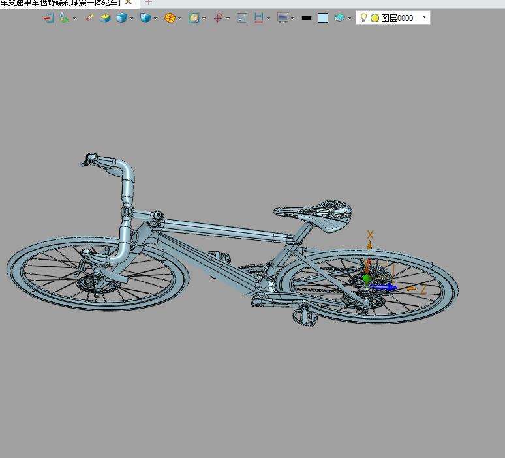Open the 图层0000 layer dropdown
The image size is (505, 458).
424,18
